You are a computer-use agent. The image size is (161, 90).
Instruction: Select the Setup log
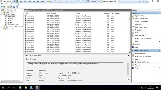coord(9,20)
